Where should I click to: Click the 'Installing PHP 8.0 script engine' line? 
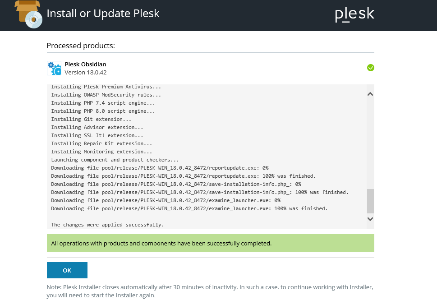click(x=103, y=111)
